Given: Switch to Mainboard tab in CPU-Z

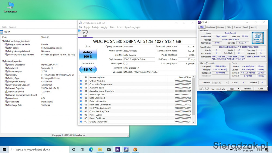Looking at the screenshot, I should [x=211, y=27].
